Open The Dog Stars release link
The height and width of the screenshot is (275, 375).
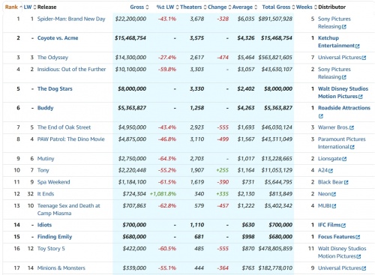[55, 88]
